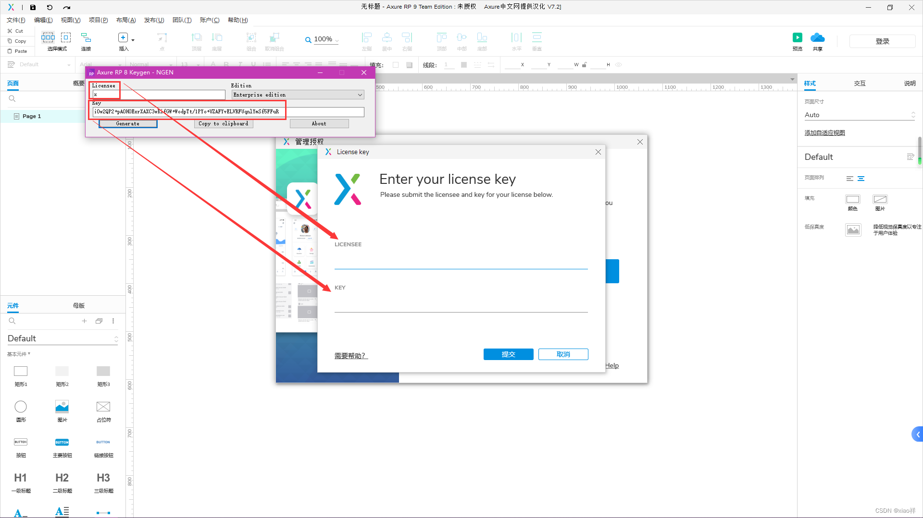Click the Login button
Screen dimensions: 923x518
[x=882, y=41]
